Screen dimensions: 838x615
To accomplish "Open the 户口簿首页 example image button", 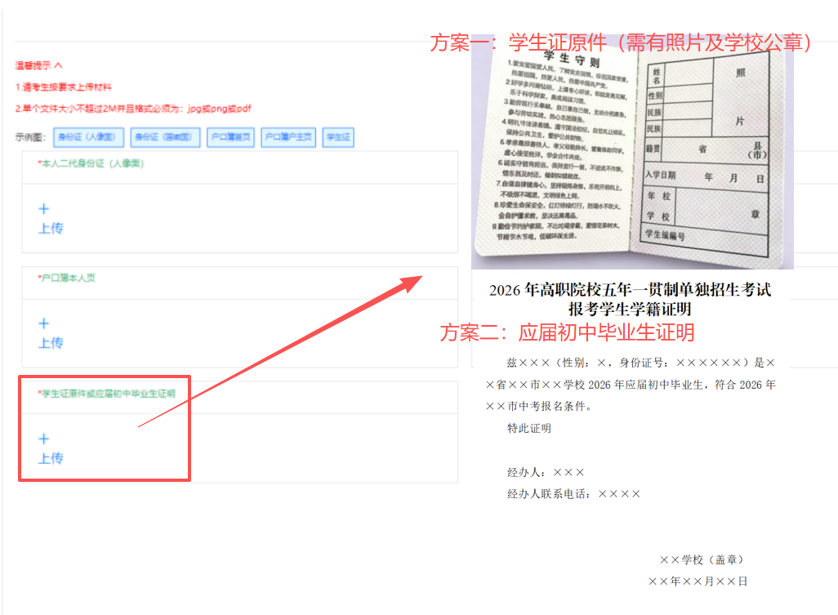I will click(230, 137).
